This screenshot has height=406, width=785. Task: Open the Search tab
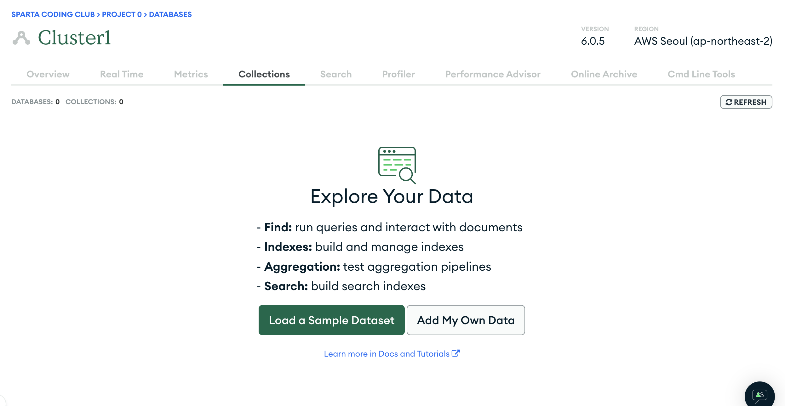tap(336, 74)
